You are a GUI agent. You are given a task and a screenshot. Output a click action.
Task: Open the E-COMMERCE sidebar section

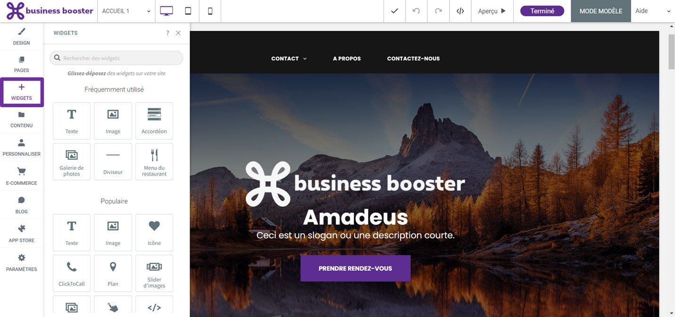point(21,176)
